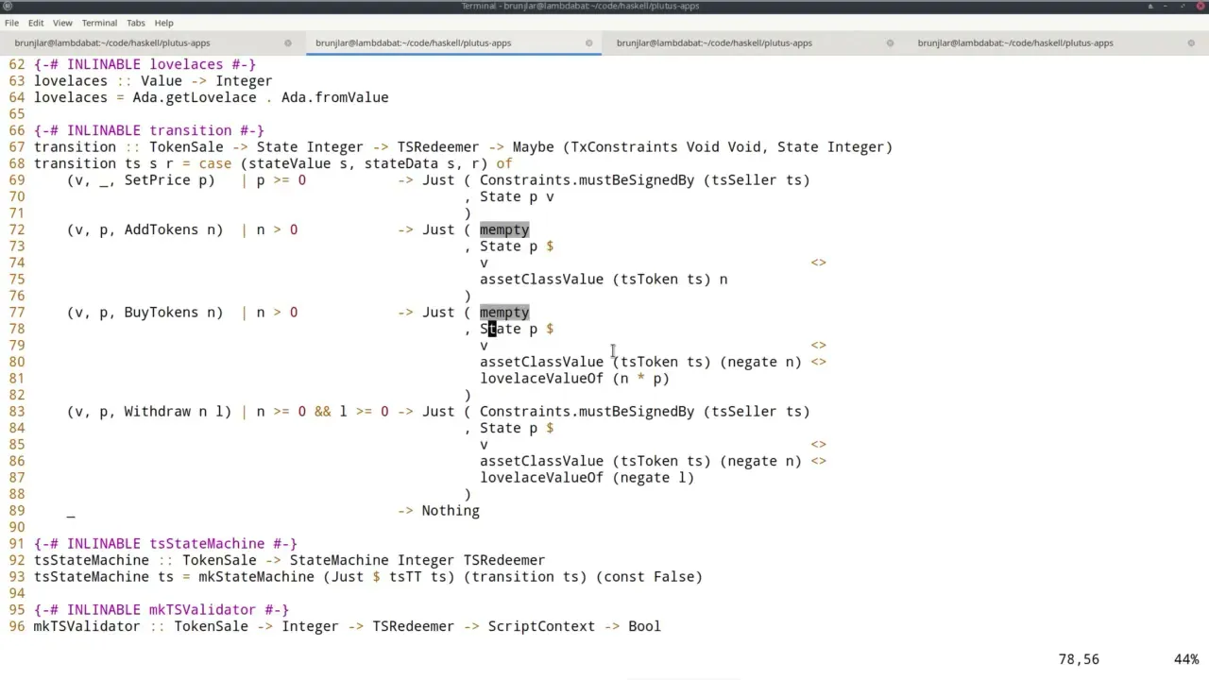Open the Edit menu
This screenshot has width=1209, height=680.
point(35,23)
